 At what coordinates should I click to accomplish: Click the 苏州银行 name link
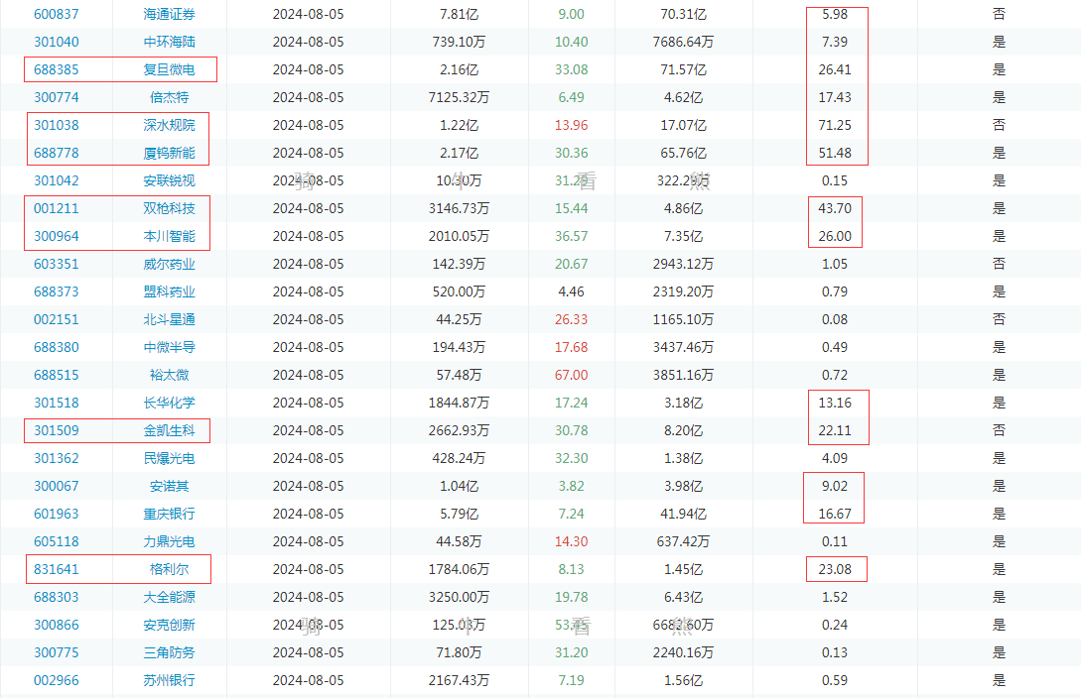(x=169, y=681)
